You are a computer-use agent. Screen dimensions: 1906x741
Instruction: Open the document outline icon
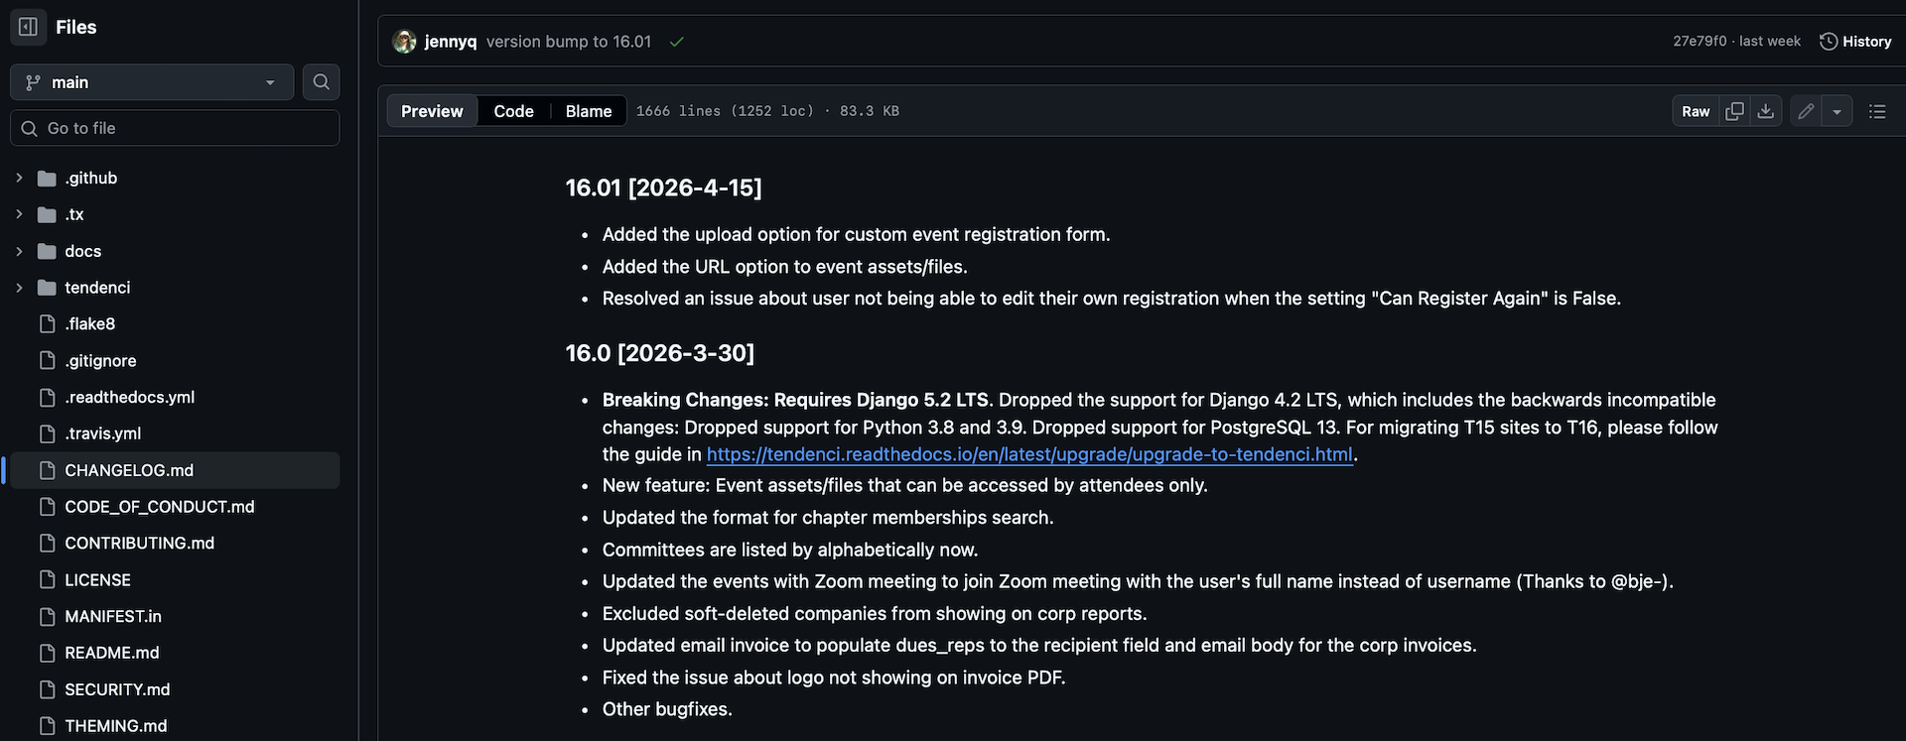[x=1877, y=111]
